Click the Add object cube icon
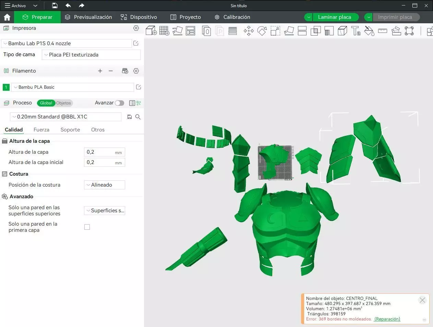Image resolution: width=433 pixels, height=327 pixels. pos(151,31)
